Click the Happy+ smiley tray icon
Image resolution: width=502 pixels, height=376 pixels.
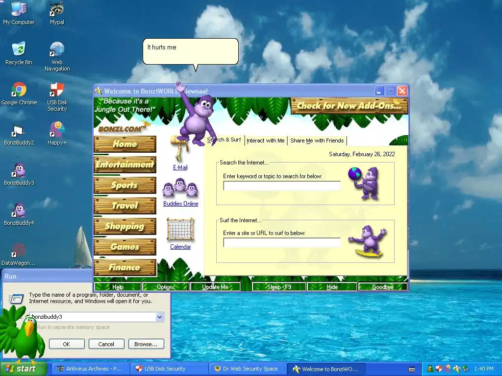tap(448, 369)
